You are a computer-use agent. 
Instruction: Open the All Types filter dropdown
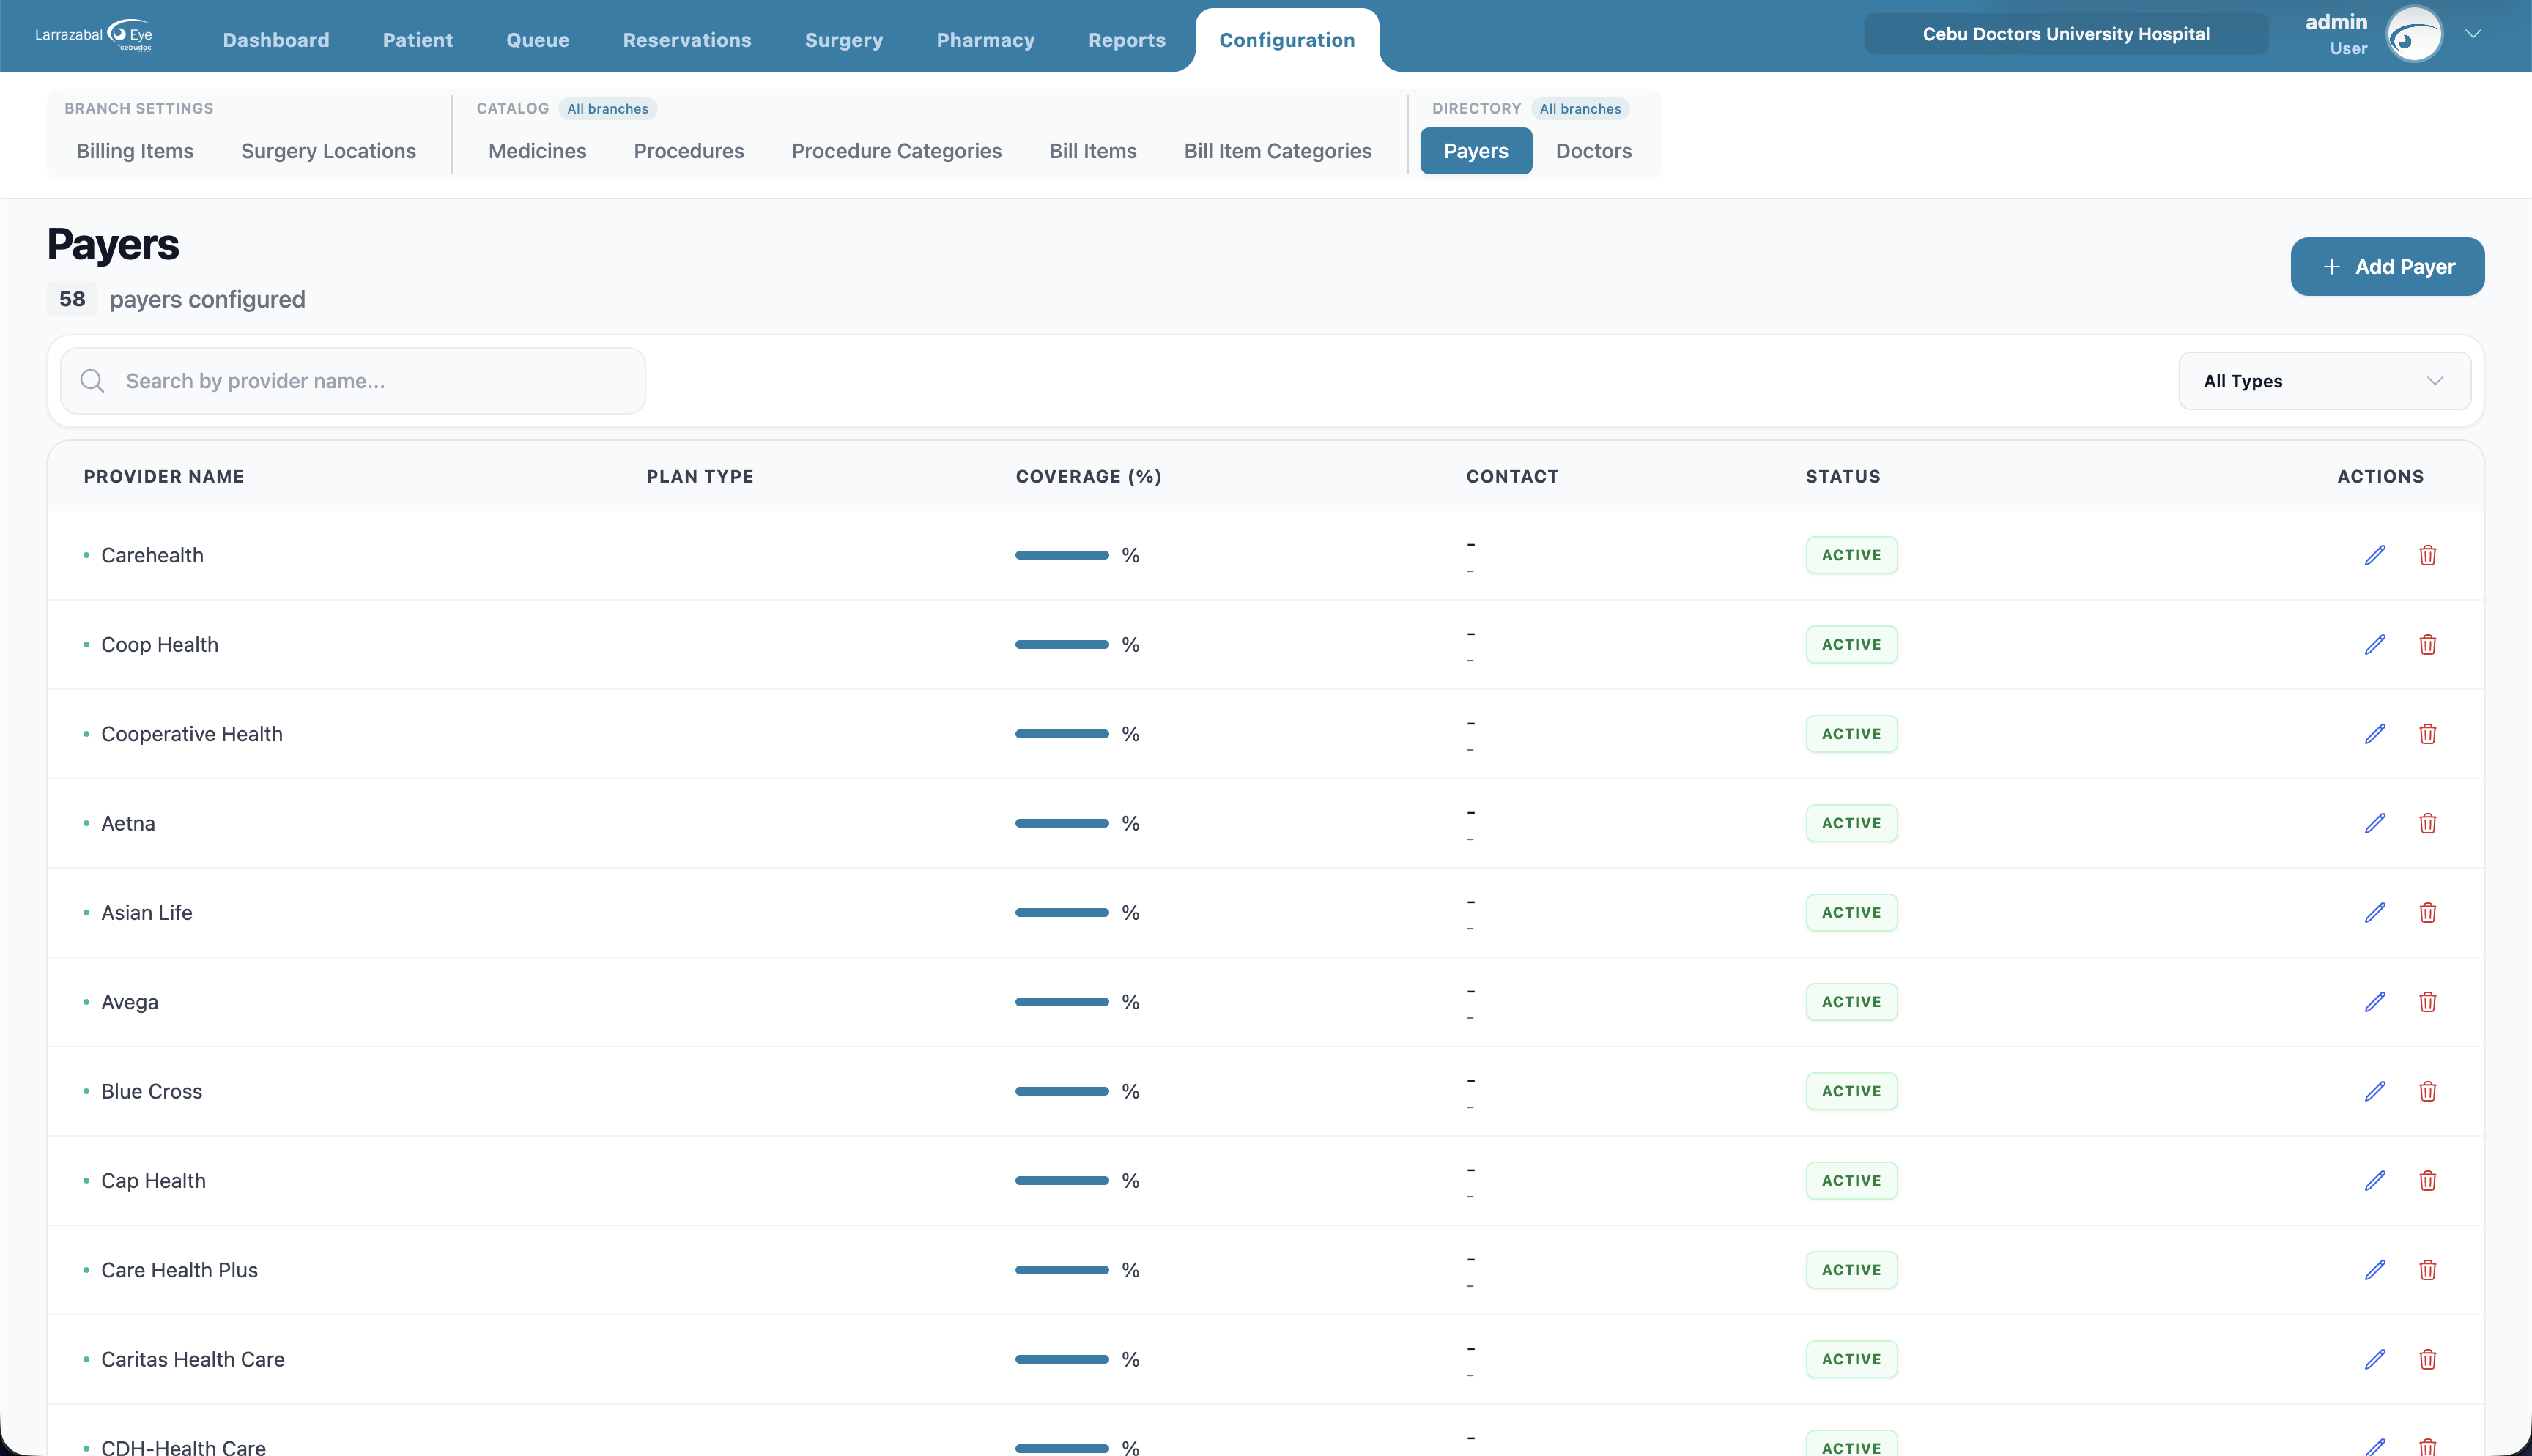(2324, 381)
